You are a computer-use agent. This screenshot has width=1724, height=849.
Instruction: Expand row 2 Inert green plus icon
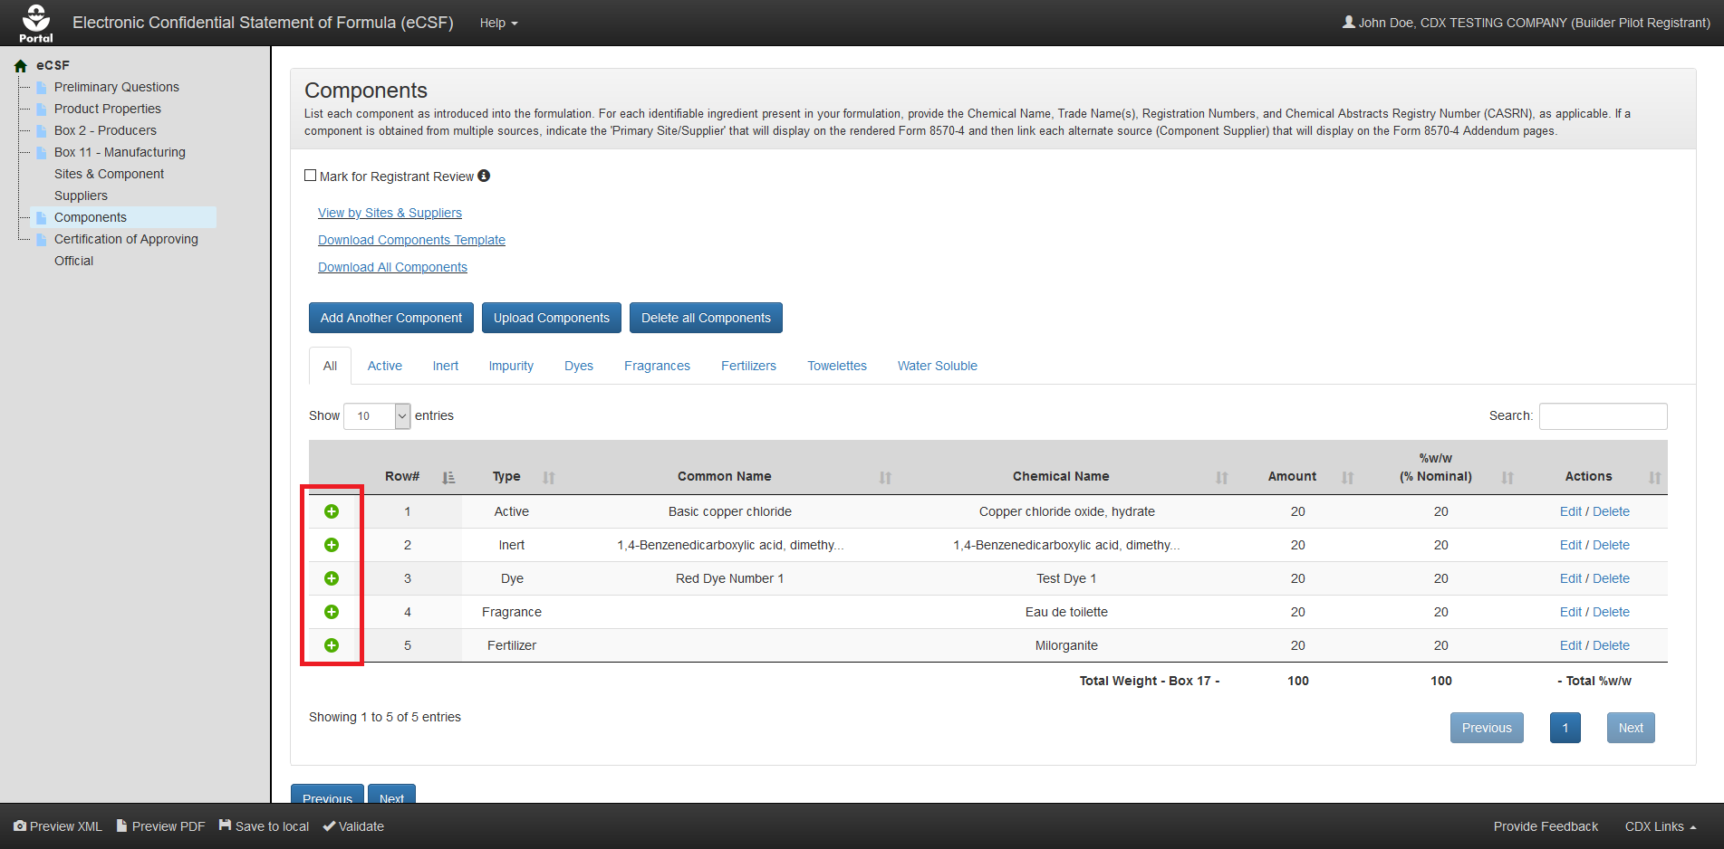click(x=332, y=545)
